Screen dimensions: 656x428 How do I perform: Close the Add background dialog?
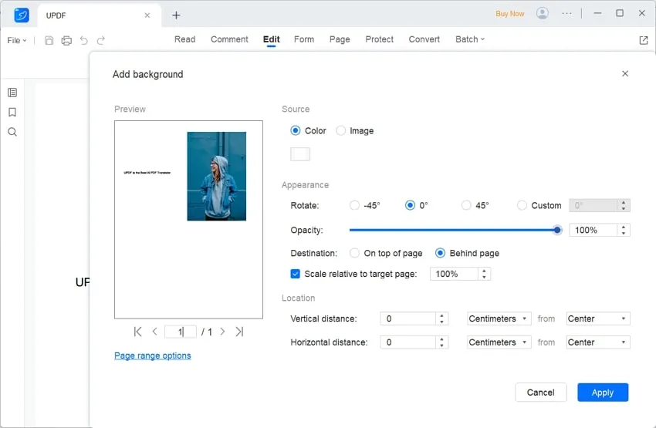point(625,73)
